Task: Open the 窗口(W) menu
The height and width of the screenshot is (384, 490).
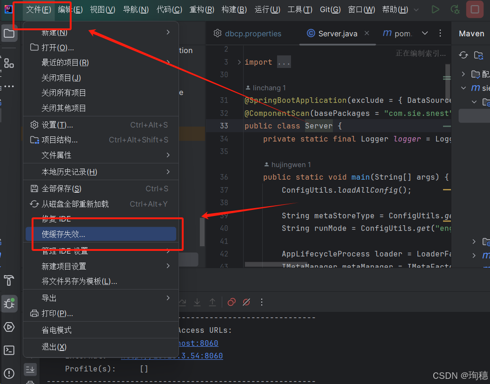Action: pos(361,9)
